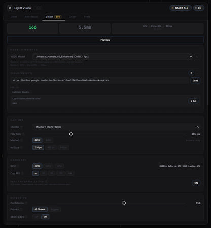Click the 5.5ms latency readout

(x=85, y=27)
